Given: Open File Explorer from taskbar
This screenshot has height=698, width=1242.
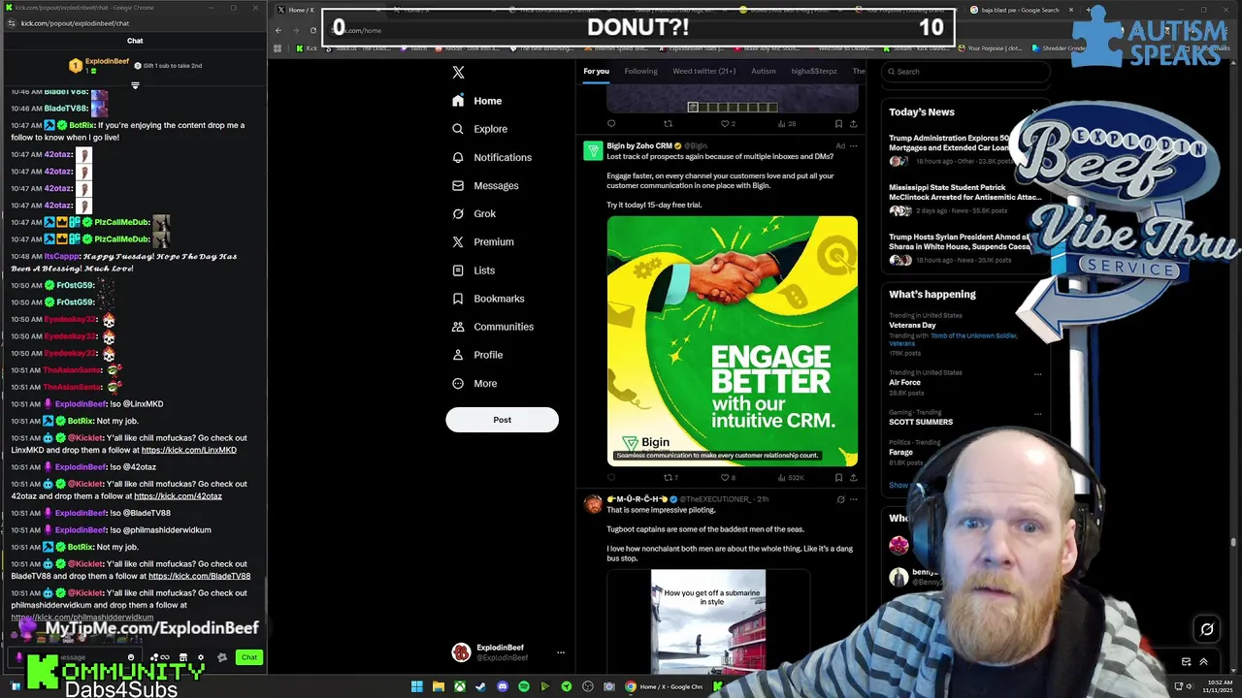Looking at the screenshot, I should pyautogui.click(x=439, y=686).
